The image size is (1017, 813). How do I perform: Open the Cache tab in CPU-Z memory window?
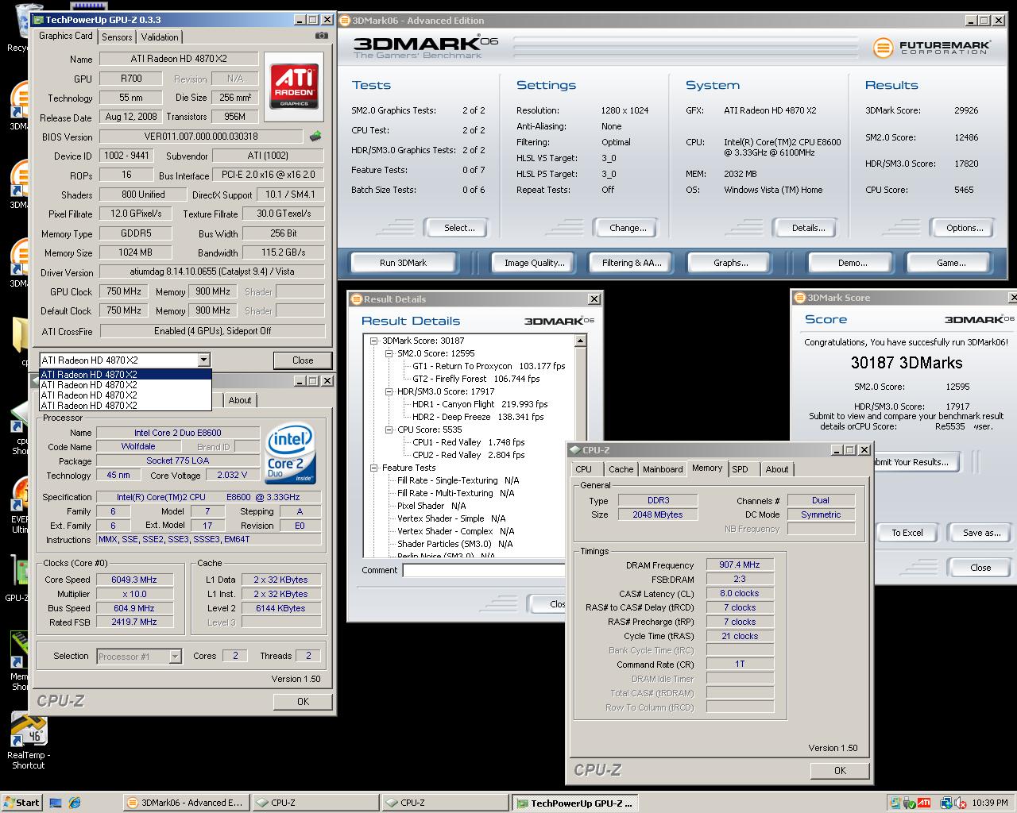[621, 469]
